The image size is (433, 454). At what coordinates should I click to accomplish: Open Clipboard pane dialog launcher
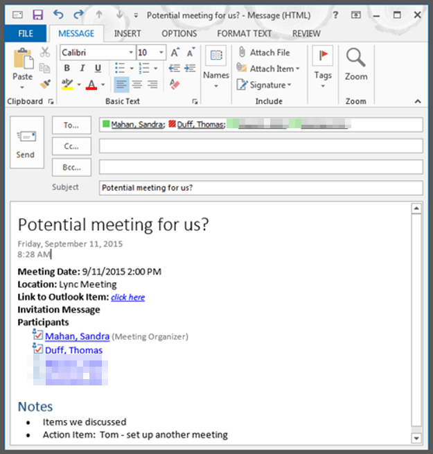(x=51, y=101)
